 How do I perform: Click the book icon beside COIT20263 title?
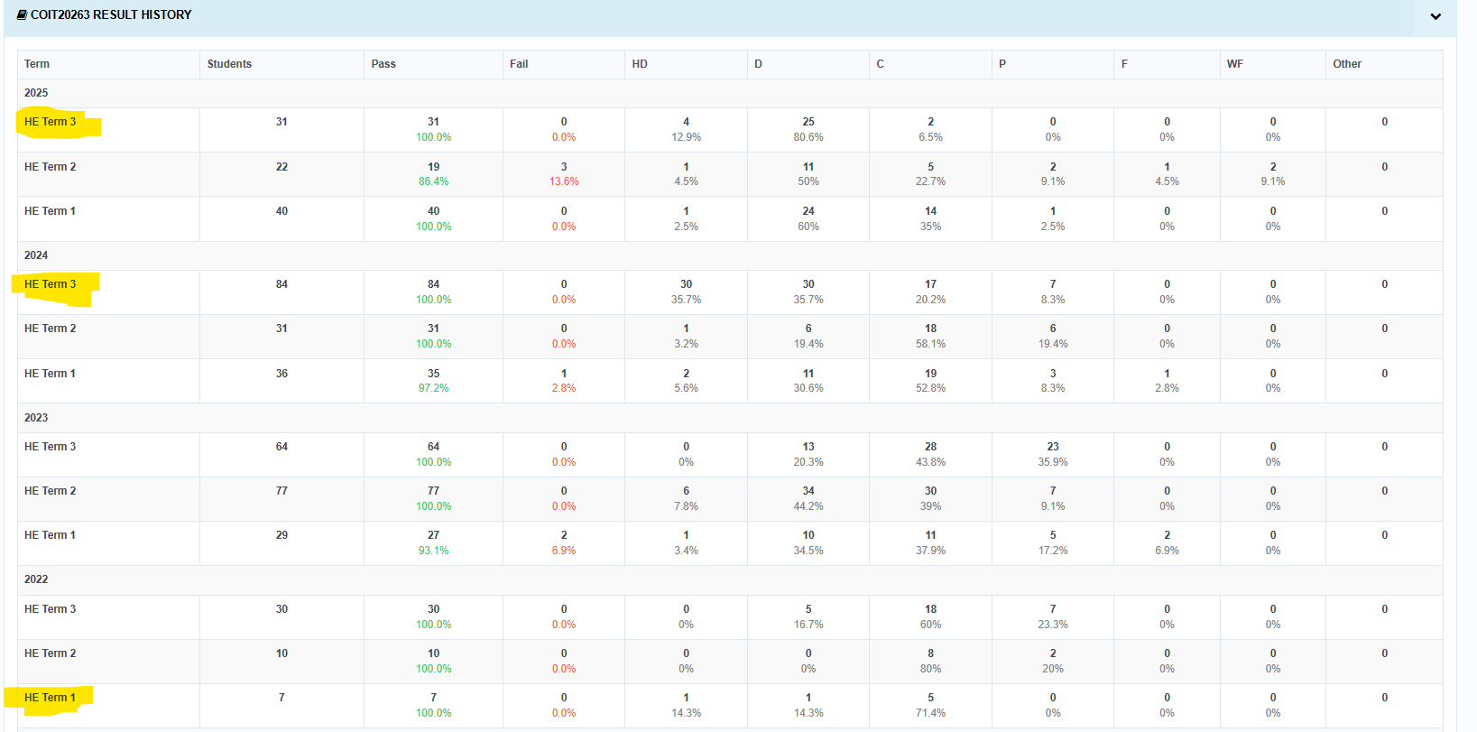click(x=22, y=14)
